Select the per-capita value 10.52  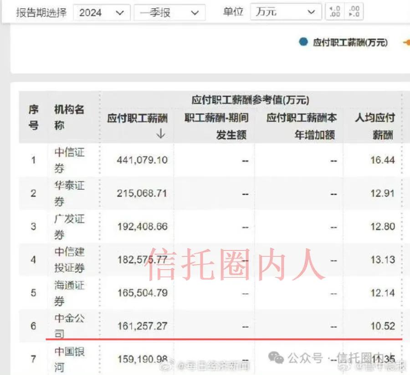click(x=383, y=326)
